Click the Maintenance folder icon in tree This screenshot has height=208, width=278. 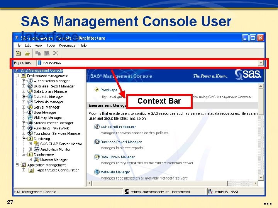click(30, 154)
